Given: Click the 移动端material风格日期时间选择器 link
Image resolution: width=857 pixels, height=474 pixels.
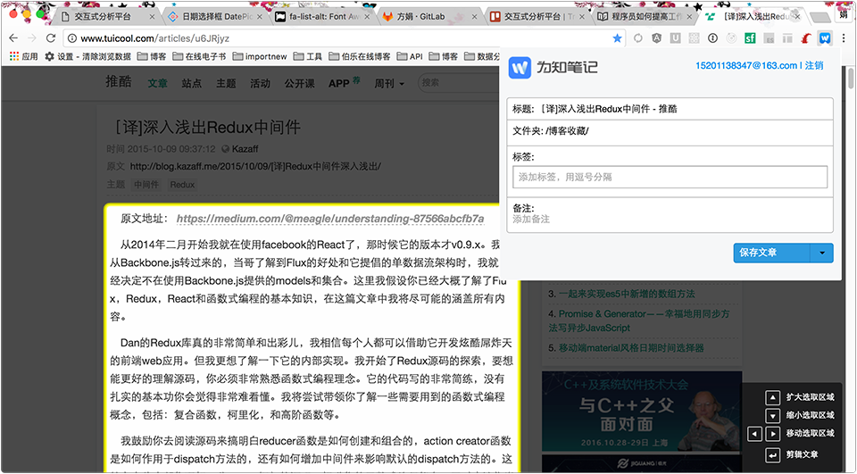Looking at the screenshot, I should tap(631, 348).
